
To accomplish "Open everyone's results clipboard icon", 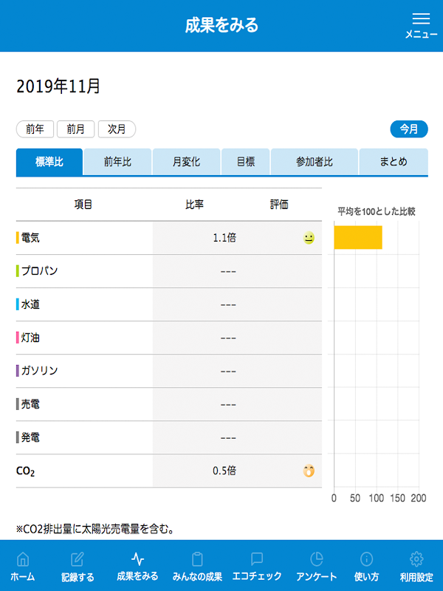I will 197,559.
